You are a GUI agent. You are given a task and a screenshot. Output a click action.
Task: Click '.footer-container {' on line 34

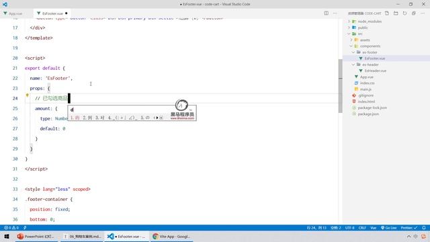(49, 199)
